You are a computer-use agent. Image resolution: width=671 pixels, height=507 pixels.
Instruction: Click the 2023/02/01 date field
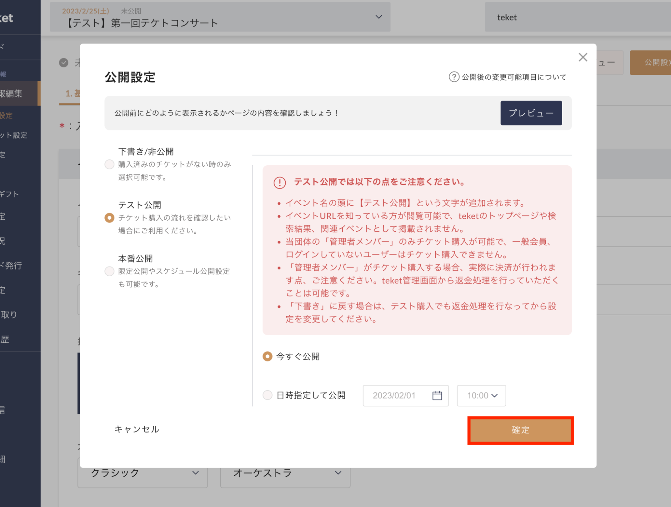394,396
